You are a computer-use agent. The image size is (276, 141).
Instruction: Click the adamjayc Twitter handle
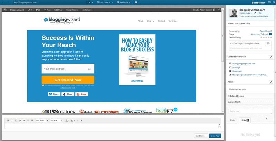tap(236, 68)
